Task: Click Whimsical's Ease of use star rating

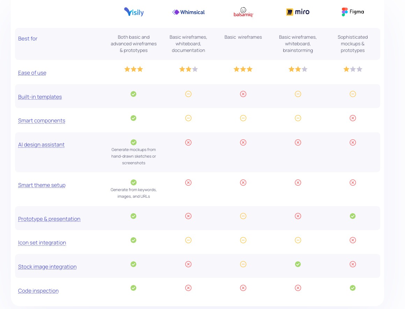Action: point(188,69)
